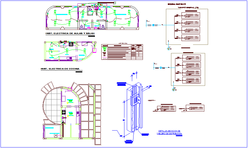Select the stove symbol in the bottom-left floor plan
Screen dimensions: 248x148
pos(64,113)
